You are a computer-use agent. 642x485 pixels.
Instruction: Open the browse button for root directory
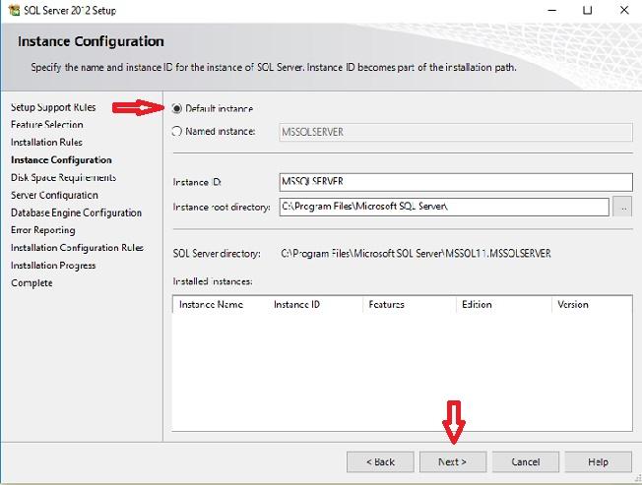621,207
